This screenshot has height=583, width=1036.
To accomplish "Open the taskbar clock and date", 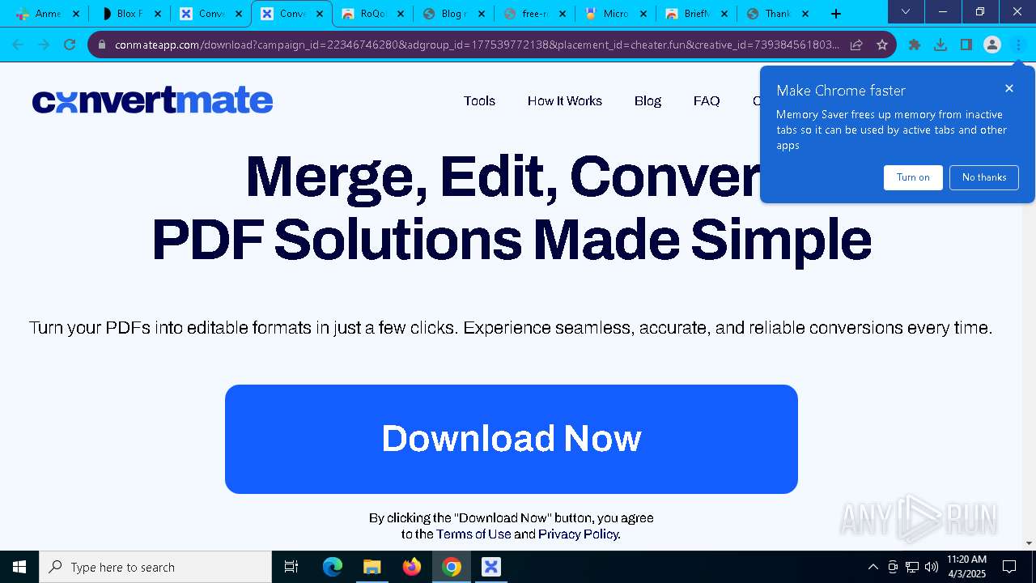I will (966, 567).
